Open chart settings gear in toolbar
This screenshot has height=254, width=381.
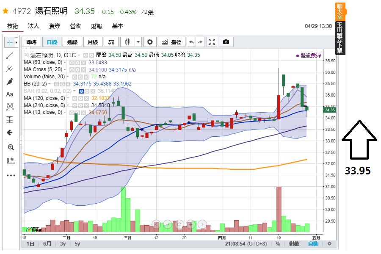click(x=150, y=42)
